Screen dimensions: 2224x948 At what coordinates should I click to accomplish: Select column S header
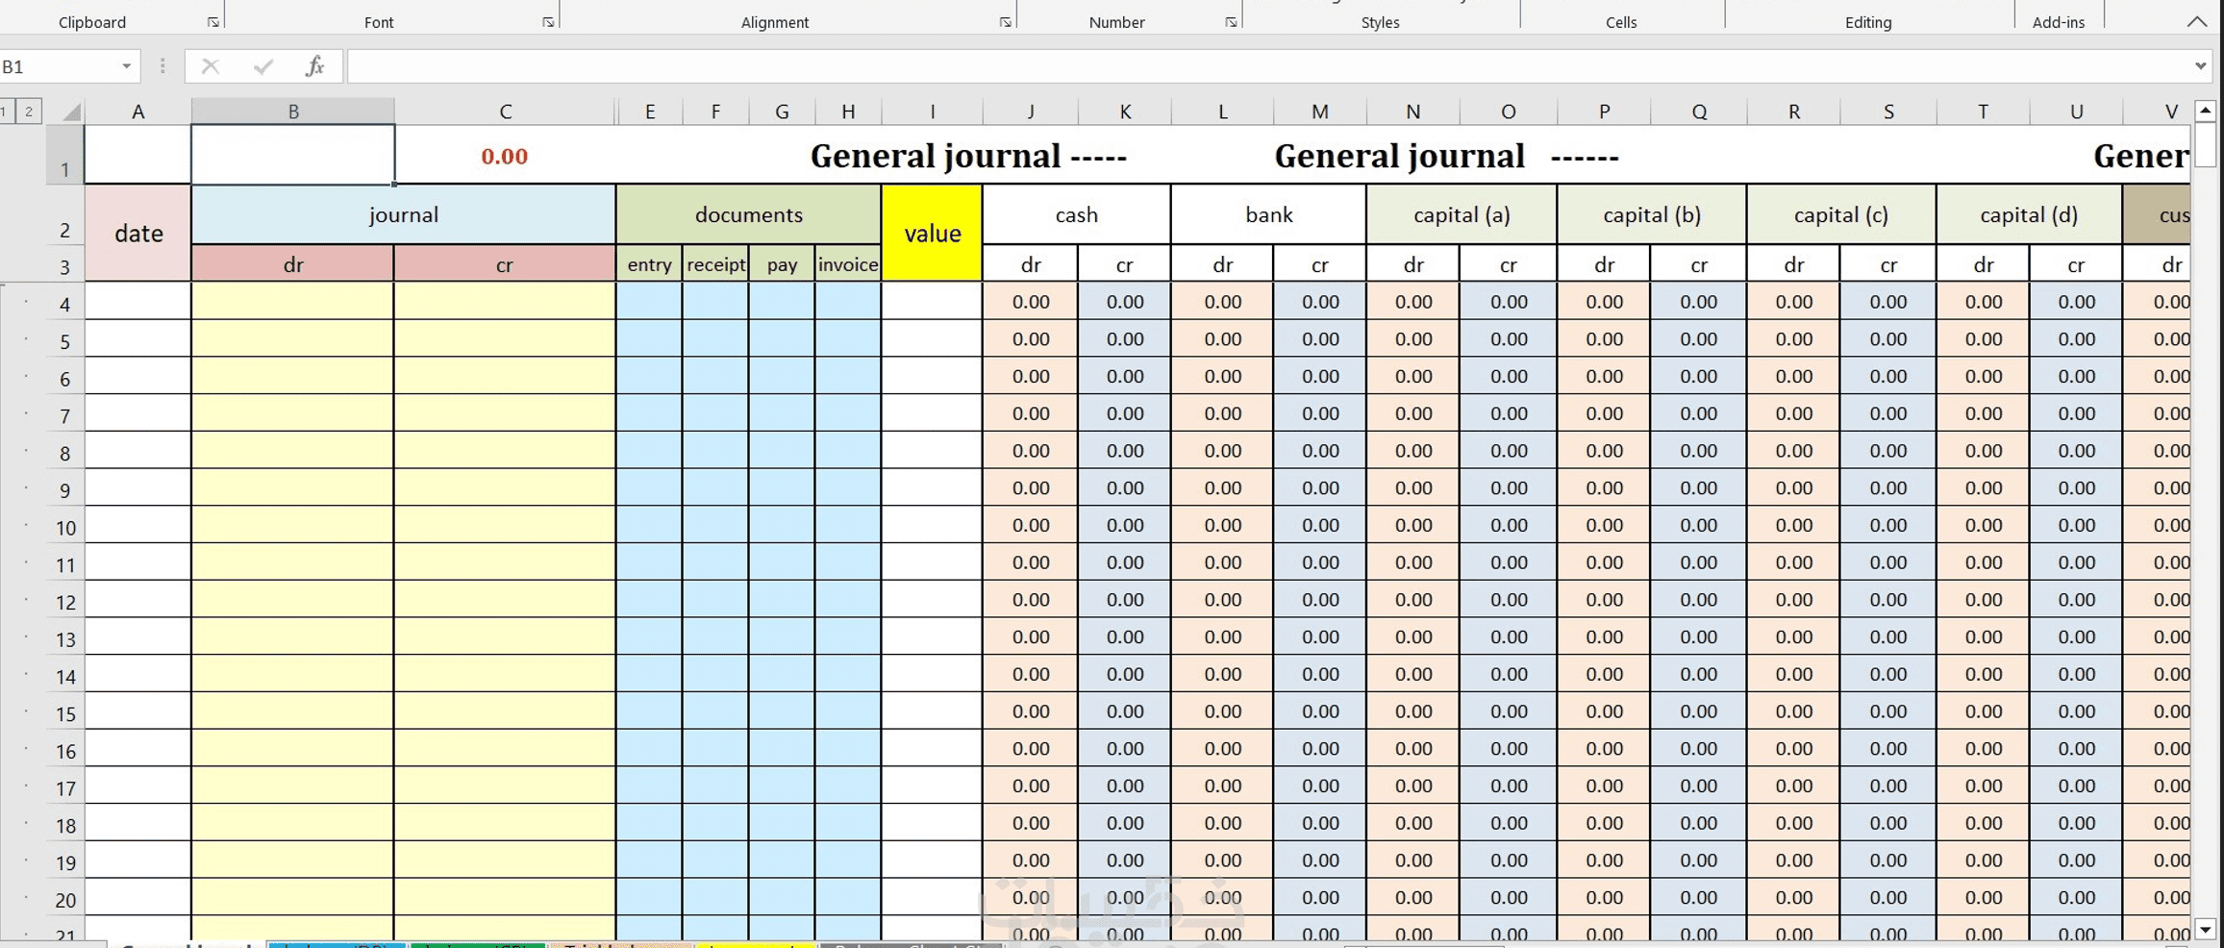coord(1888,112)
